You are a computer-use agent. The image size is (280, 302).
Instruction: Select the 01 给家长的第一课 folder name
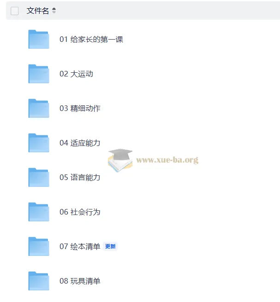91,39
